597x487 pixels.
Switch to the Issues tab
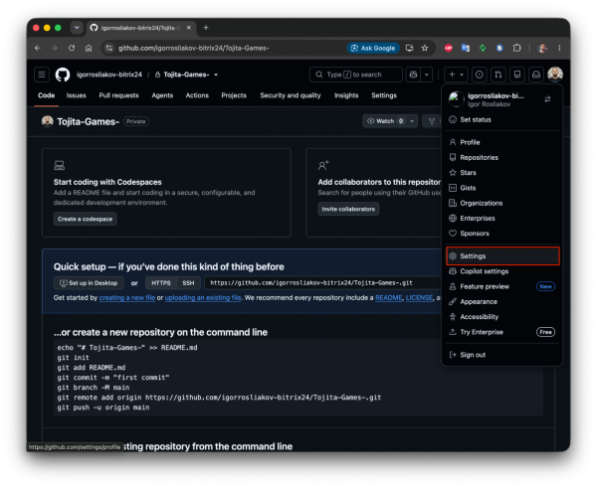tap(77, 95)
